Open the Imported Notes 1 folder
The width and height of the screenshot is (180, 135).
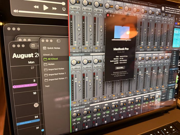[55, 74]
